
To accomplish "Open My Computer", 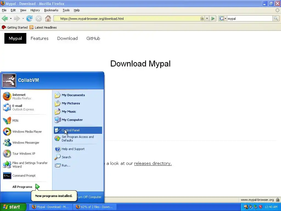I will [78, 120].
